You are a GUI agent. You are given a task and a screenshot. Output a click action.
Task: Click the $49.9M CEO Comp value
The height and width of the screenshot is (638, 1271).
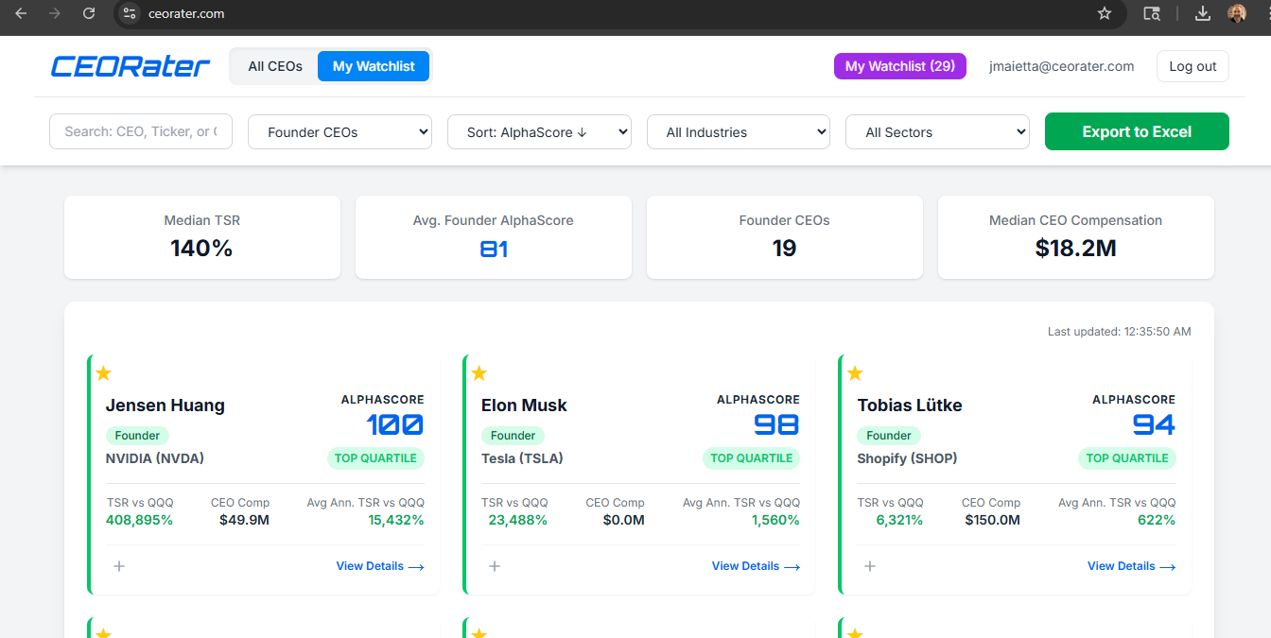coord(245,520)
